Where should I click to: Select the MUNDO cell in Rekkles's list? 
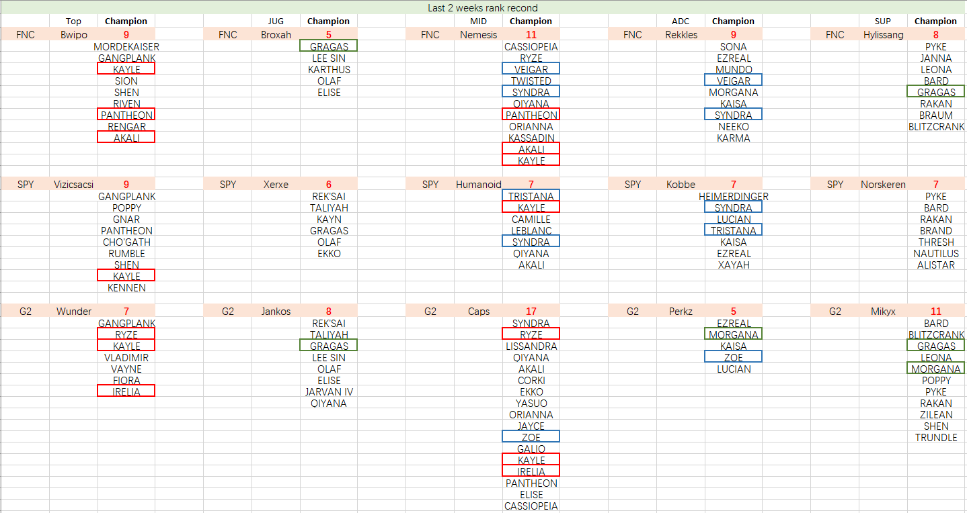pyautogui.click(x=734, y=70)
